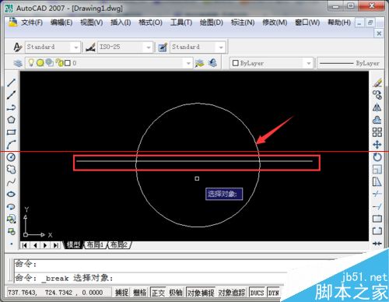Select the Polygon tool
389x302 pixels.
tap(11, 120)
